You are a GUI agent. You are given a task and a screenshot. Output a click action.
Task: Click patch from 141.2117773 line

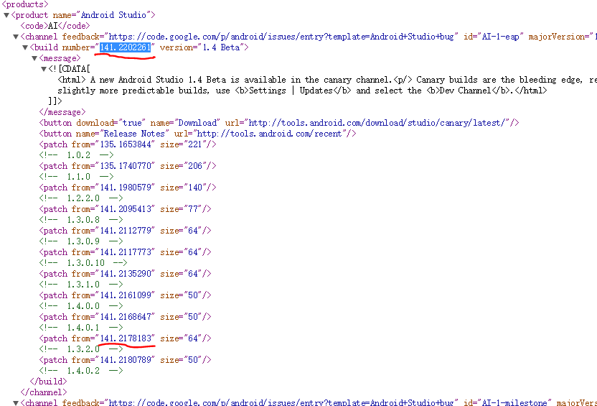coord(126,252)
